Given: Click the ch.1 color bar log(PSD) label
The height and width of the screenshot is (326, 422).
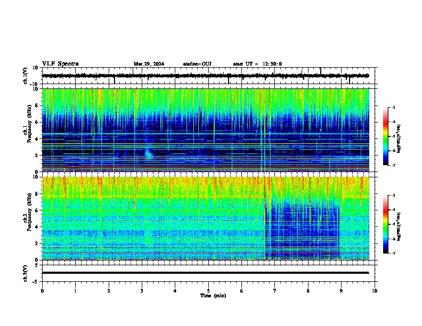Looking at the screenshot, I should (x=399, y=138).
